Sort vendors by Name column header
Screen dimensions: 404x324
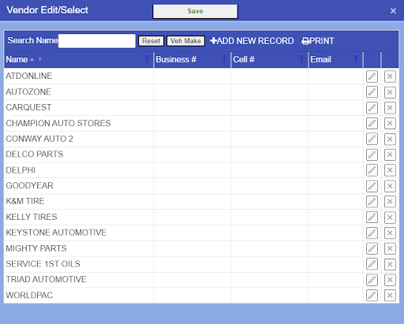[x=17, y=59]
